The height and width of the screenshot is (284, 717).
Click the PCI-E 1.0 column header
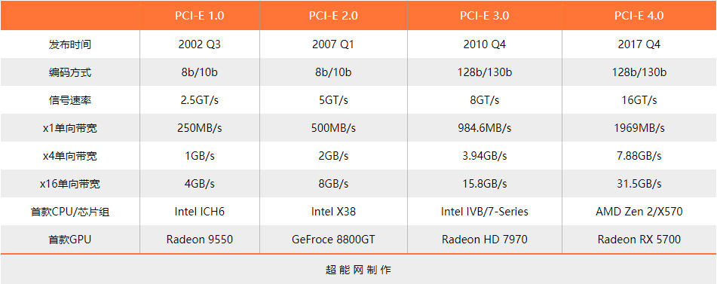pos(200,16)
